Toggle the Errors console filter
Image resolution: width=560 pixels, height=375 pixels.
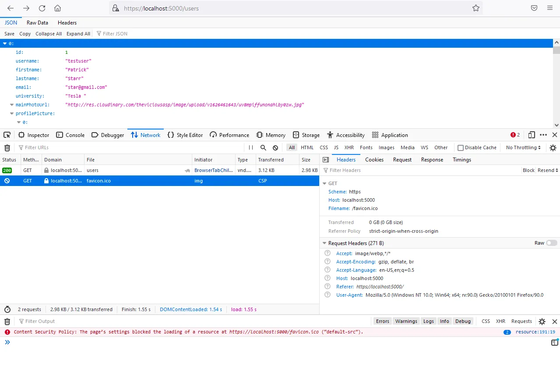click(x=382, y=321)
